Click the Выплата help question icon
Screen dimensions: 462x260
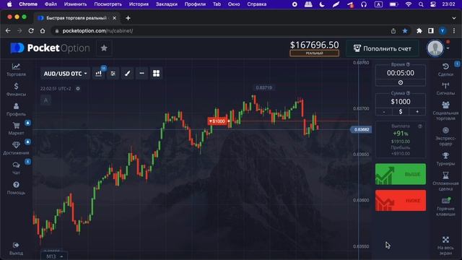pyautogui.click(x=420, y=126)
